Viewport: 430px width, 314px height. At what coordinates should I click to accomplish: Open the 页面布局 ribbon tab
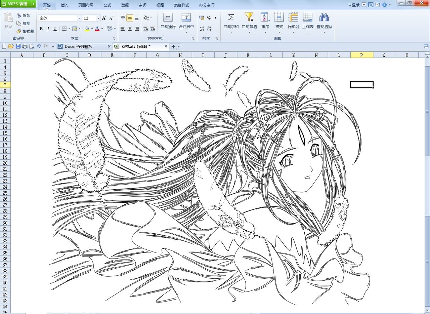(x=86, y=5)
